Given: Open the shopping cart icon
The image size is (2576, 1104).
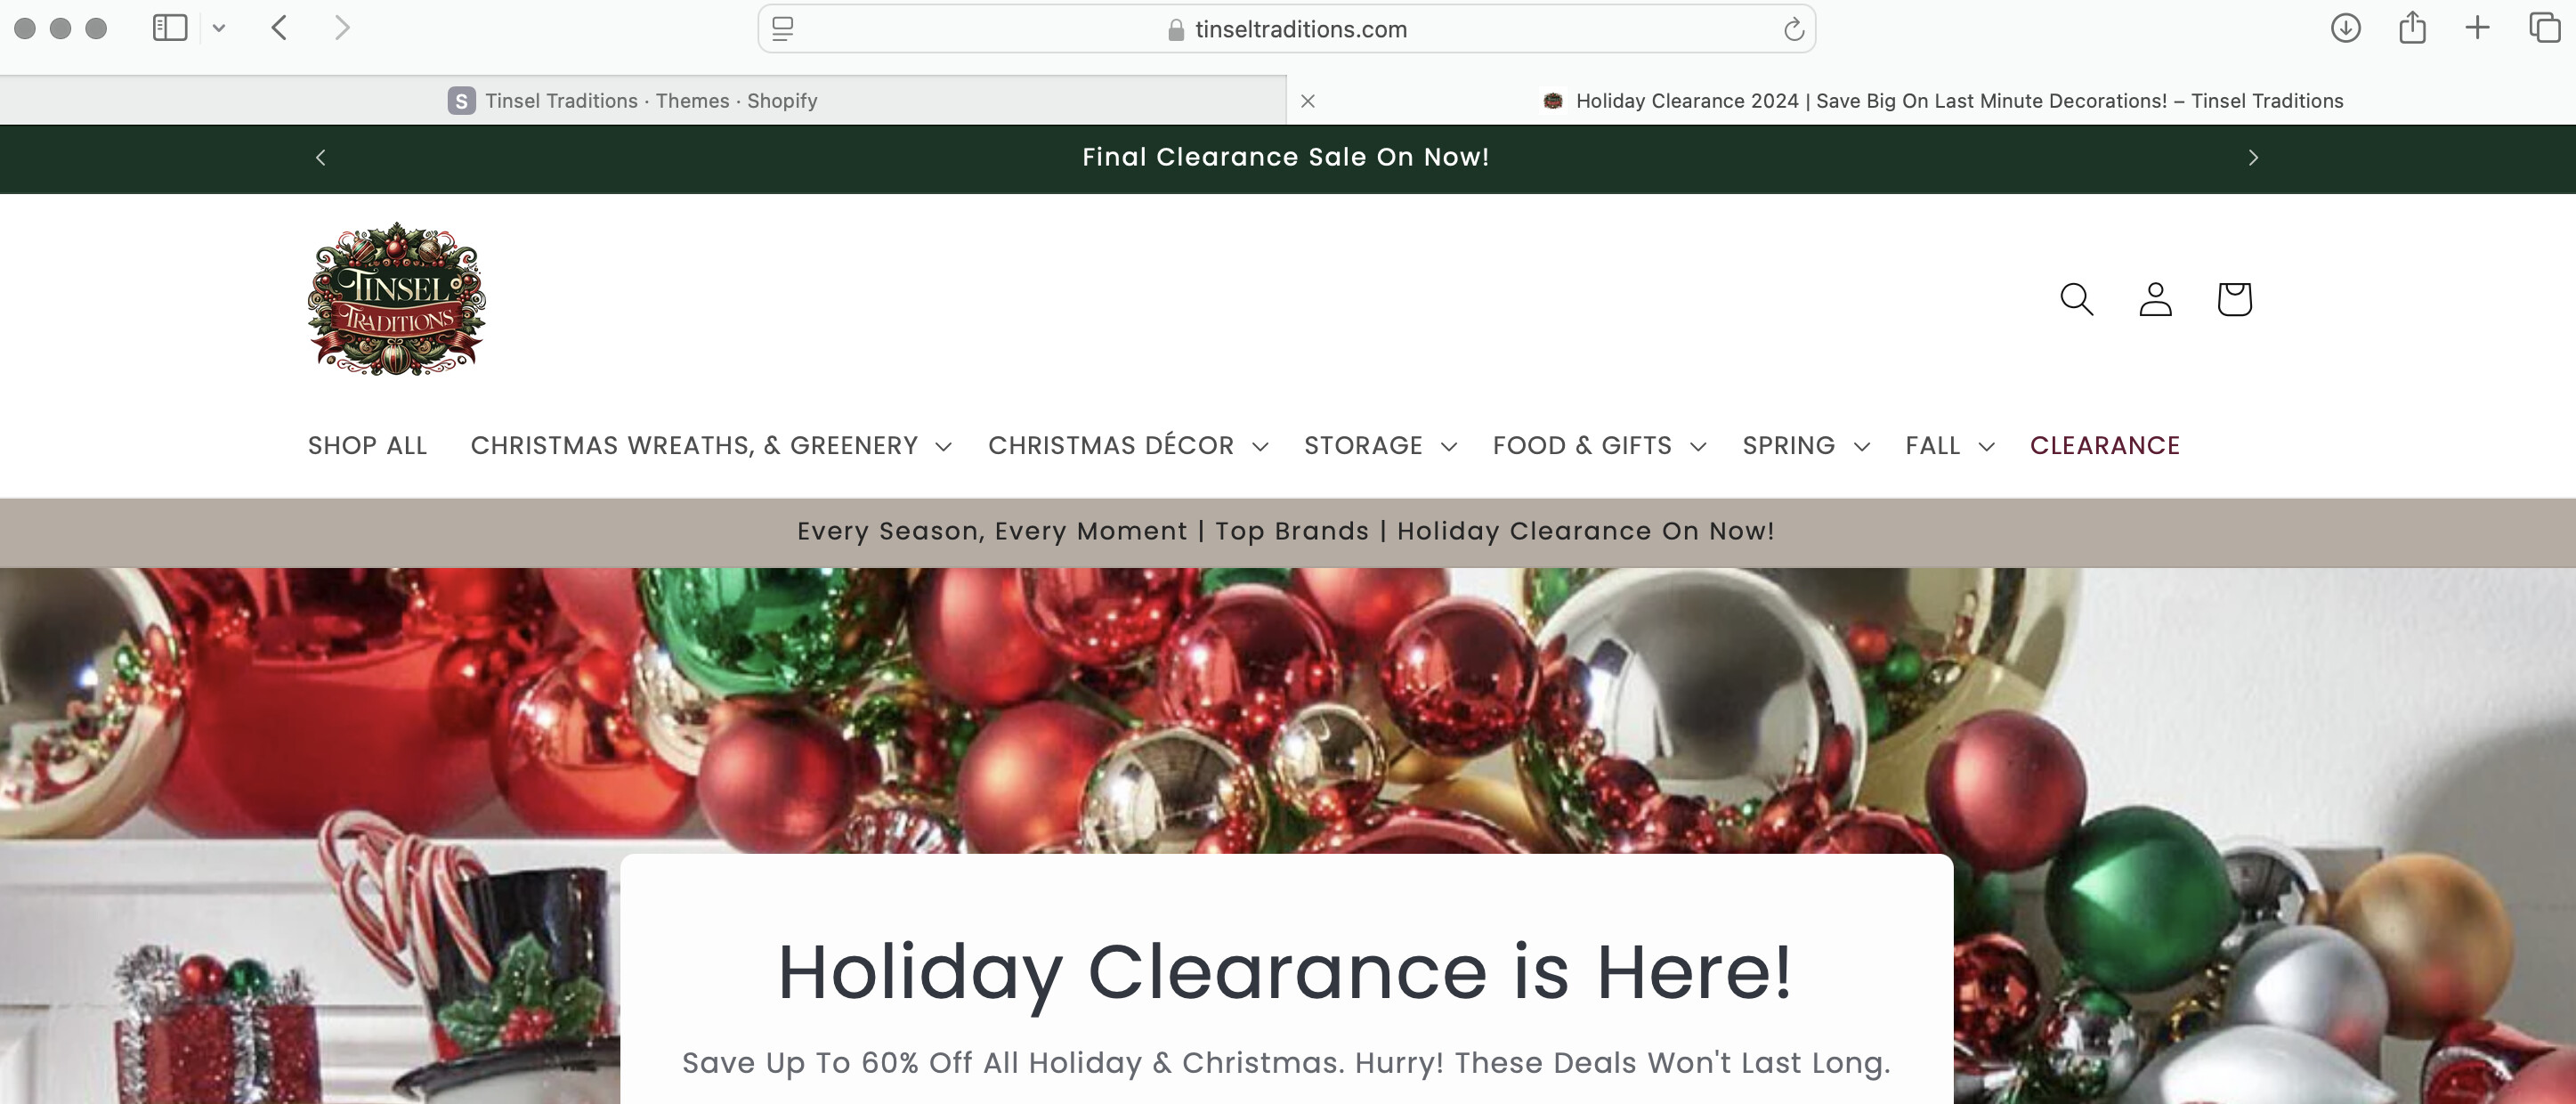Looking at the screenshot, I should click(x=2234, y=299).
